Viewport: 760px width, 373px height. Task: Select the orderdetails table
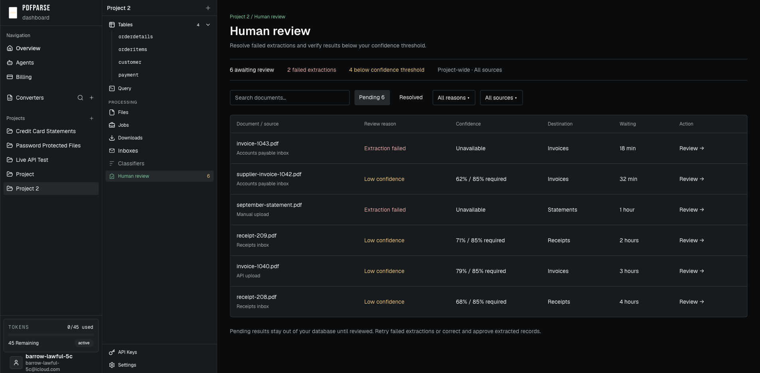(x=136, y=37)
